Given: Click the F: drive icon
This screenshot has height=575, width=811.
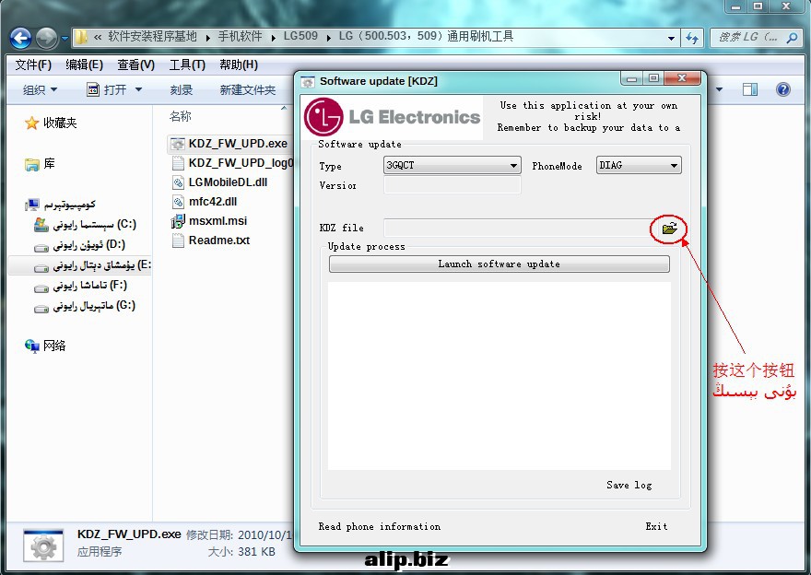Looking at the screenshot, I should 41,288.
